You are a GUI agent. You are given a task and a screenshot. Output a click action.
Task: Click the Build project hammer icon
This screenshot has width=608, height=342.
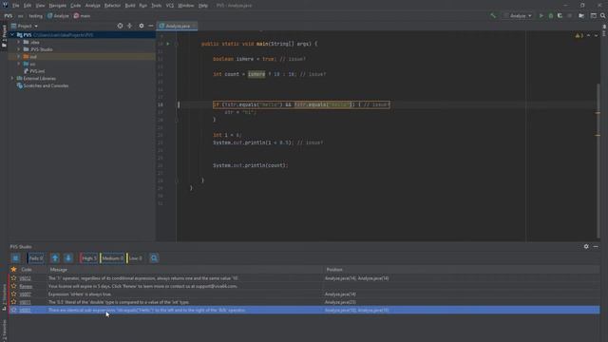(x=493, y=16)
